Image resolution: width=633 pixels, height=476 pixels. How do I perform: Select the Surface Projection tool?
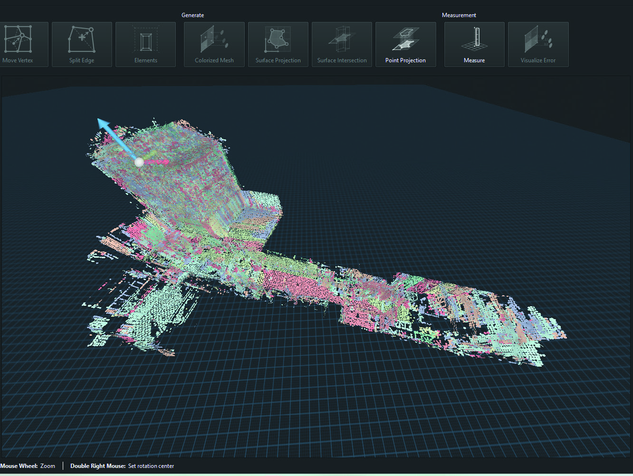tap(278, 44)
